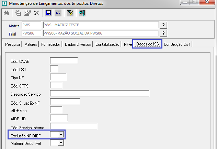
Task: Click the binoculars search icon
Action: 7,13
